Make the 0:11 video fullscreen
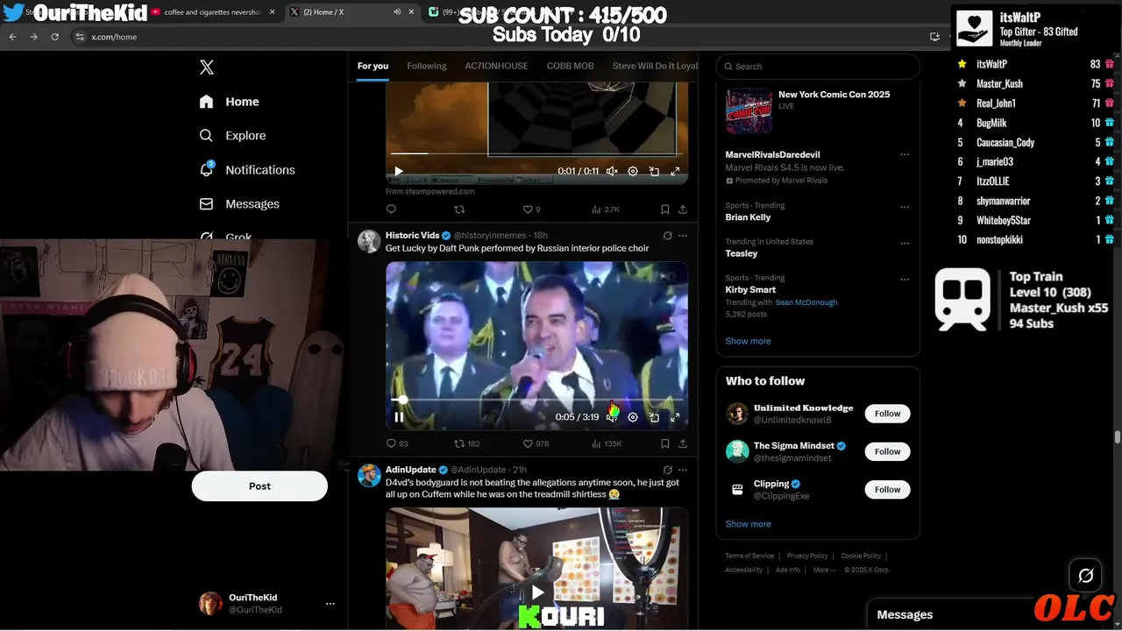Image resolution: width=1122 pixels, height=631 pixels. click(x=675, y=172)
